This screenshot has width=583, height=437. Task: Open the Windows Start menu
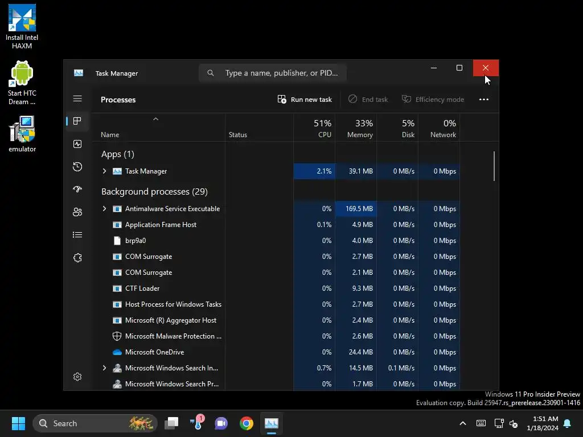[18, 423]
